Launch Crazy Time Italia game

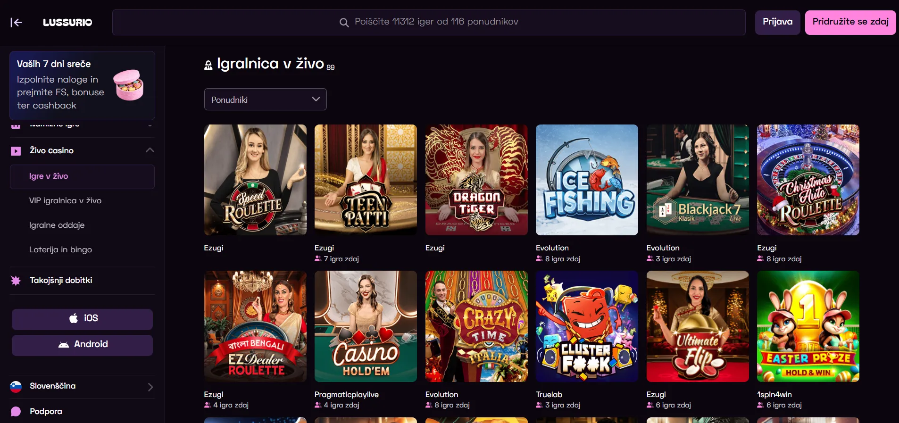click(476, 326)
